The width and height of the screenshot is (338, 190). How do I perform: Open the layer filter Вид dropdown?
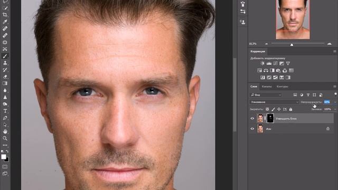pyautogui.click(x=266, y=95)
